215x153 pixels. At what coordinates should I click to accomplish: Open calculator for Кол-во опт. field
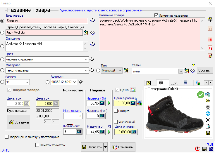point(79,131)
